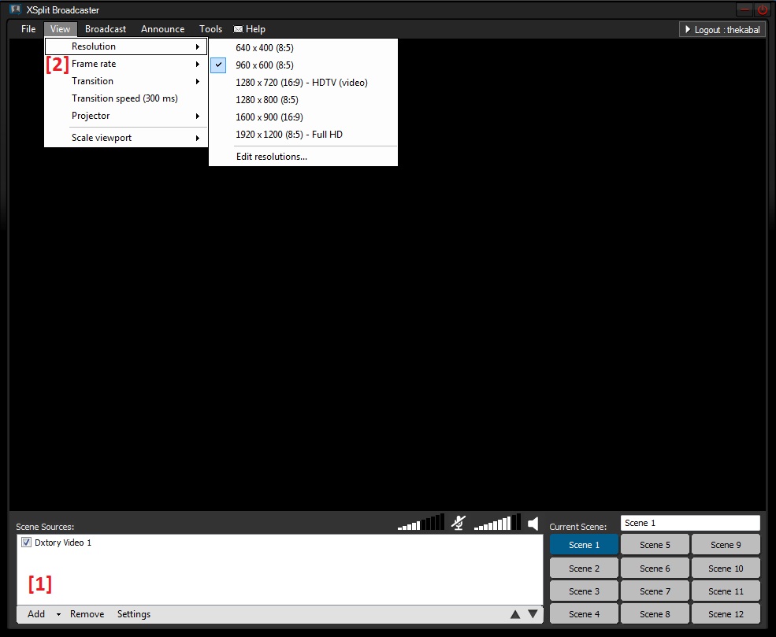Click the Remove source button
The width and height of the screenshot is (776, 637).
(x=87, y=614)
